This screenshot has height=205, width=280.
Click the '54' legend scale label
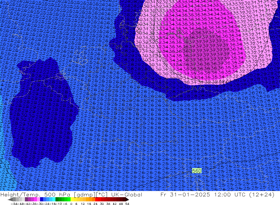click(x=127, y=204)
